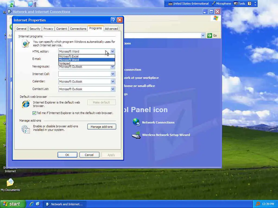Click the Manage add-ons button
The height and width of the screenshot is (208, 278).
pyautogui.click(x=102, y=127)
